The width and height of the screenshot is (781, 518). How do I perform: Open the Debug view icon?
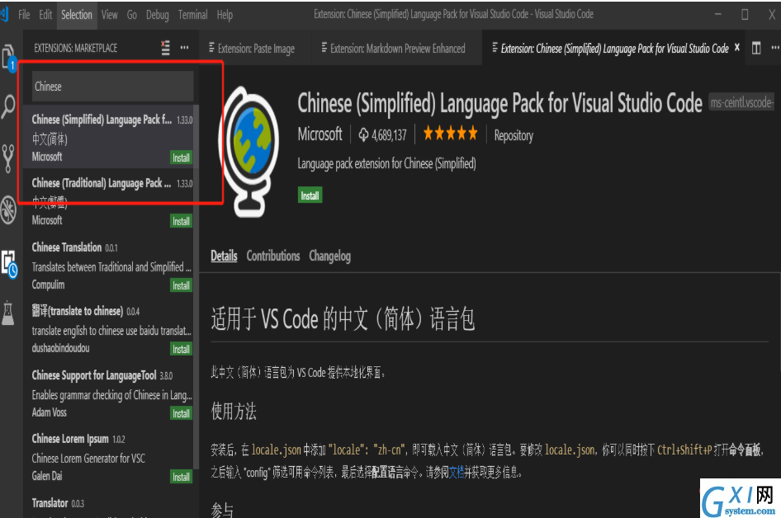pos(8,209)
